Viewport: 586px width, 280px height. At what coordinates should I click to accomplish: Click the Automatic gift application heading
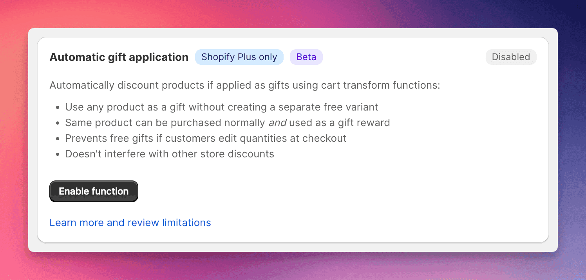click(119, 57)
